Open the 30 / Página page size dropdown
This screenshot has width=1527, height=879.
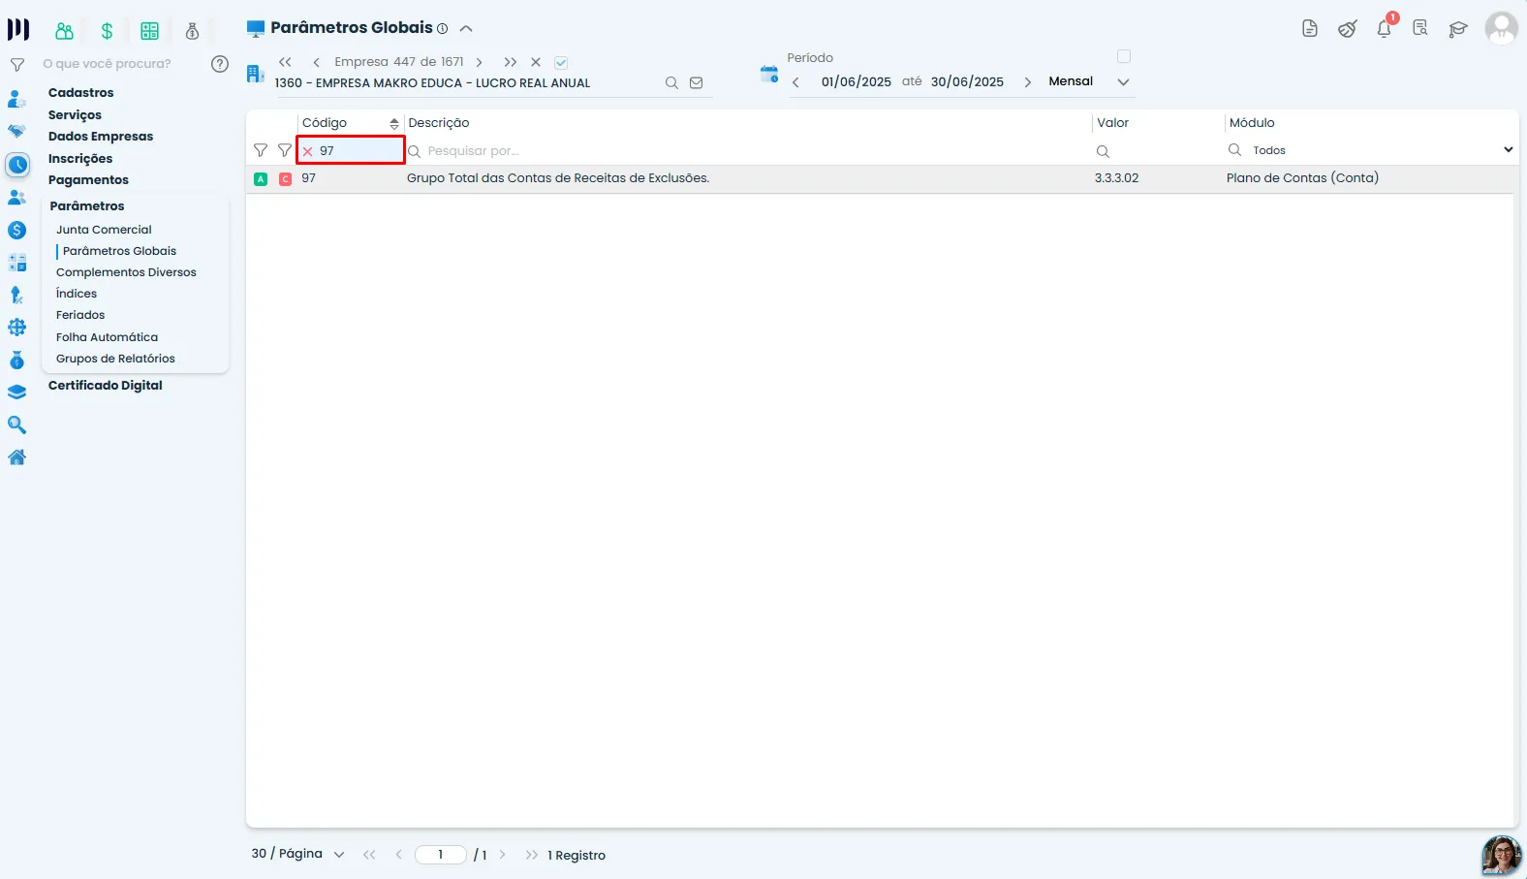[298, 854]
